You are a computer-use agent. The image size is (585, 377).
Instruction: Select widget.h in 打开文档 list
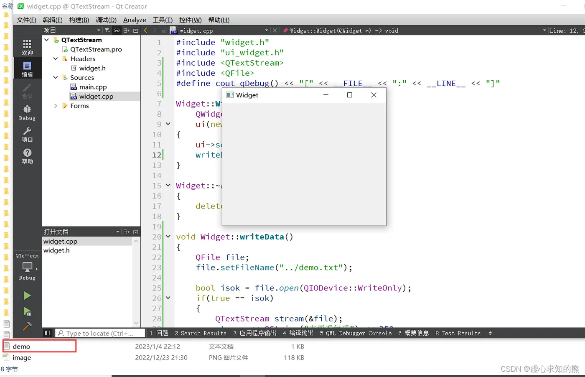click(56, 250)
